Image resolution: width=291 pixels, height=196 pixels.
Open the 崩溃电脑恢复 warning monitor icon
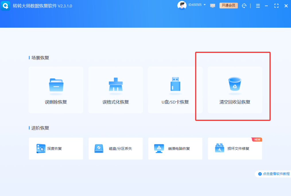coord(159,149)
